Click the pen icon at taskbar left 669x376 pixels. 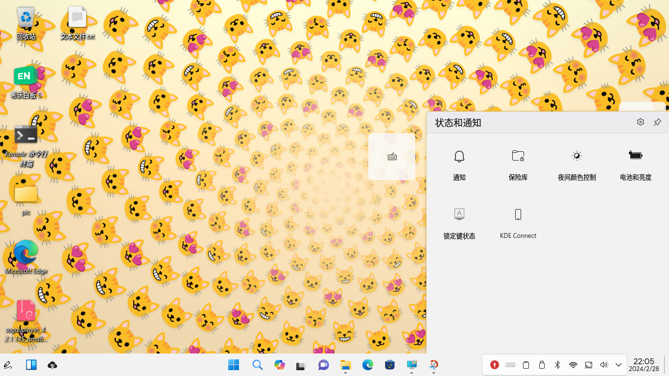[x=8, y=365]
